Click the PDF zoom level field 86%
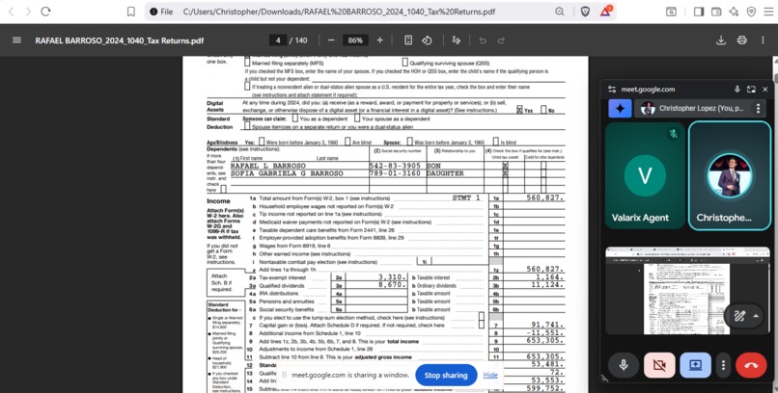The height and width of the screenshot is (393, 778). tap(355, 40)
